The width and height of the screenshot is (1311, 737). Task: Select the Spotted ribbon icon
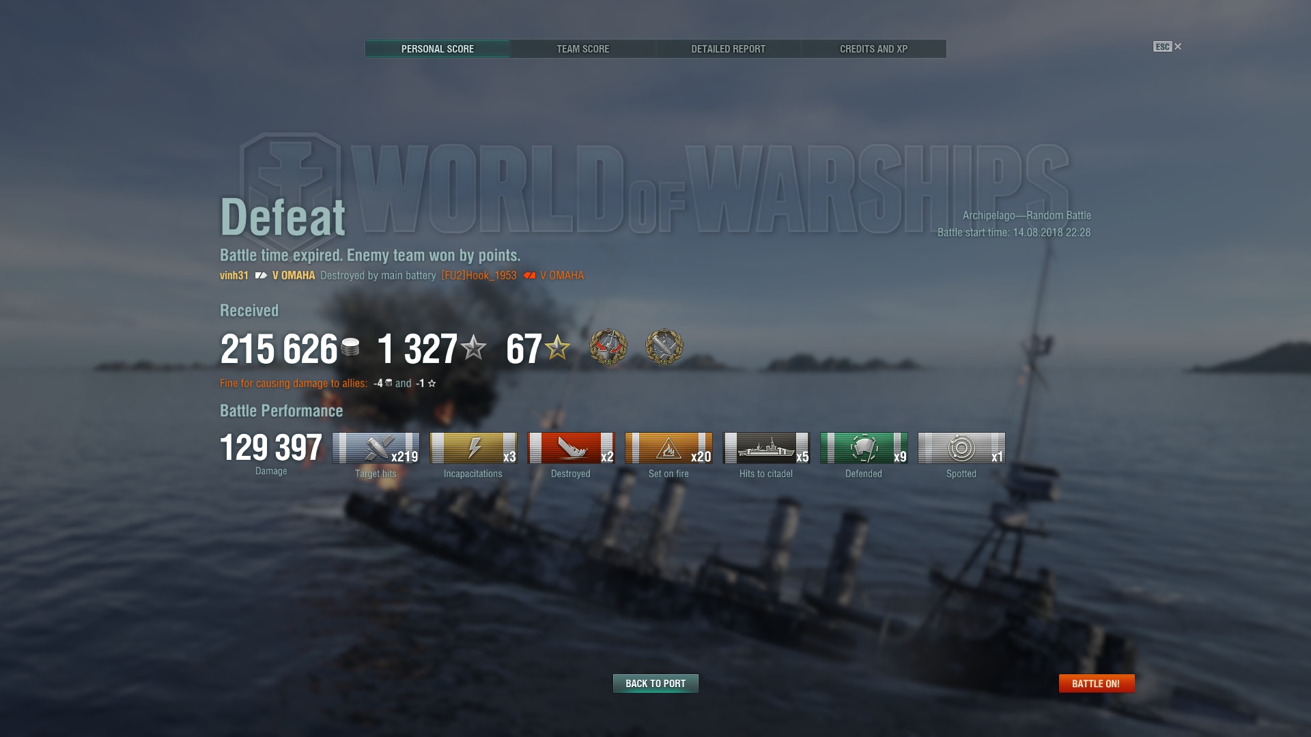[x=961, y=448]
